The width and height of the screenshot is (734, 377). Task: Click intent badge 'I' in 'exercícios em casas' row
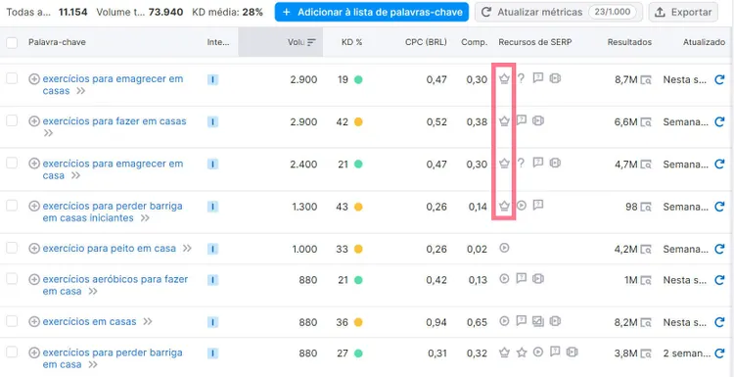pyautogui.click(x=212, y=322)
